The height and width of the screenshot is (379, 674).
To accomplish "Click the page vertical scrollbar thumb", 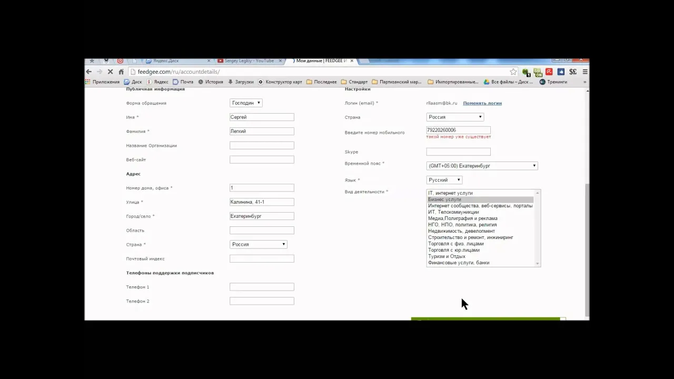I will click(587, 250).
